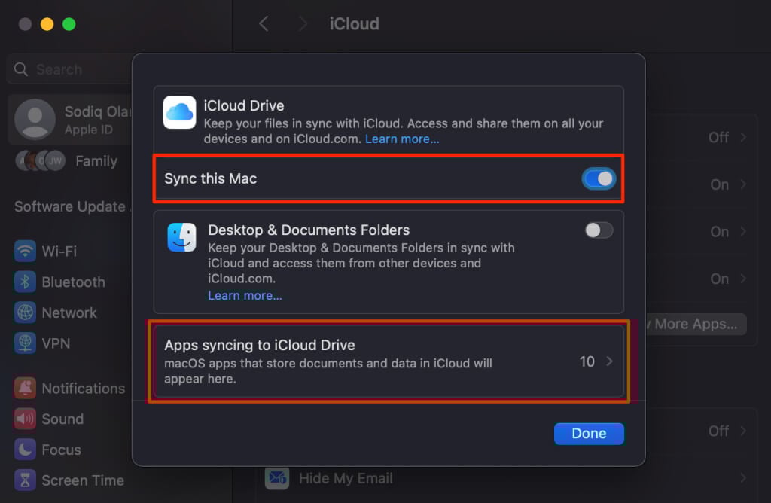Viewport: 771px width, 503px height.
Task: Click the Bluetooth icon in the sidebar
Action: pyautogui.click(x=25, y=282)
